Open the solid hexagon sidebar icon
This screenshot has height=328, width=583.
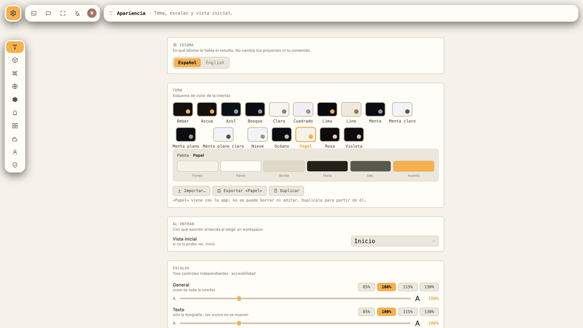[x=15, y=100]
